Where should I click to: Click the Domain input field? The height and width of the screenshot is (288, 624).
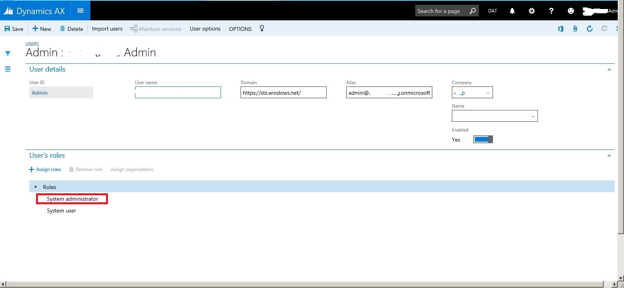pyautogui.click(x=284, y=92)
